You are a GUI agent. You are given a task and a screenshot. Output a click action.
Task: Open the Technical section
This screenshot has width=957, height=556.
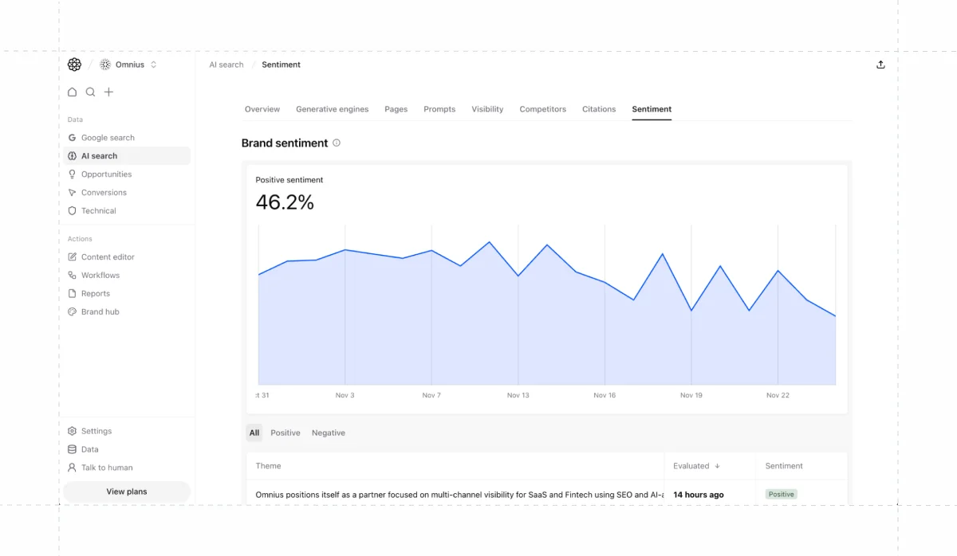[x=97, y=210]
